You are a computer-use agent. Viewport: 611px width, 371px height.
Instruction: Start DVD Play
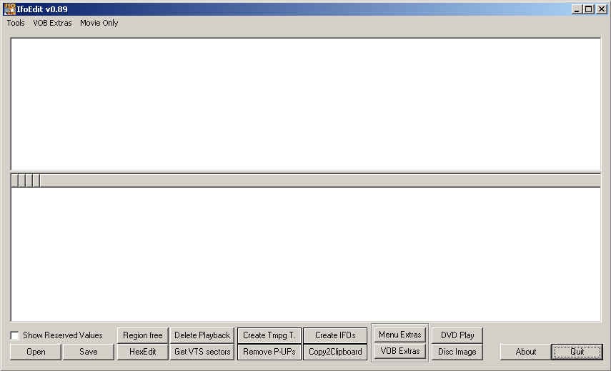click(x=457, y=335)
